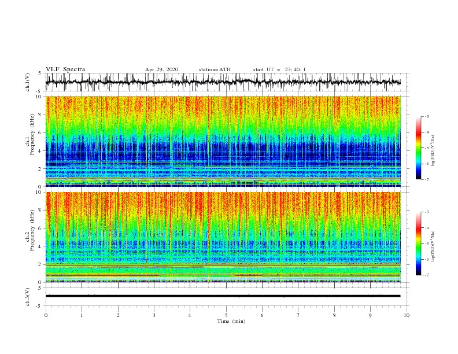458x354 pixels.
Task: Click the ch.1 PSD color bar
Action: 418,148
